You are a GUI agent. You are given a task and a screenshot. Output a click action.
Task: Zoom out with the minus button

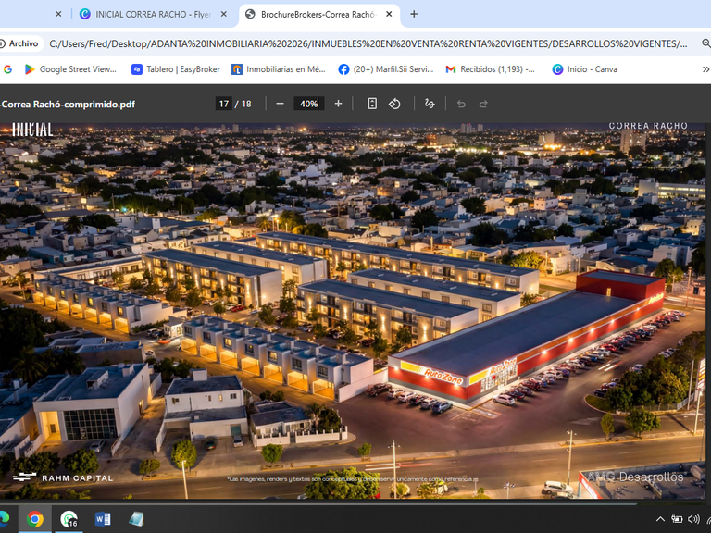(280, 104)
